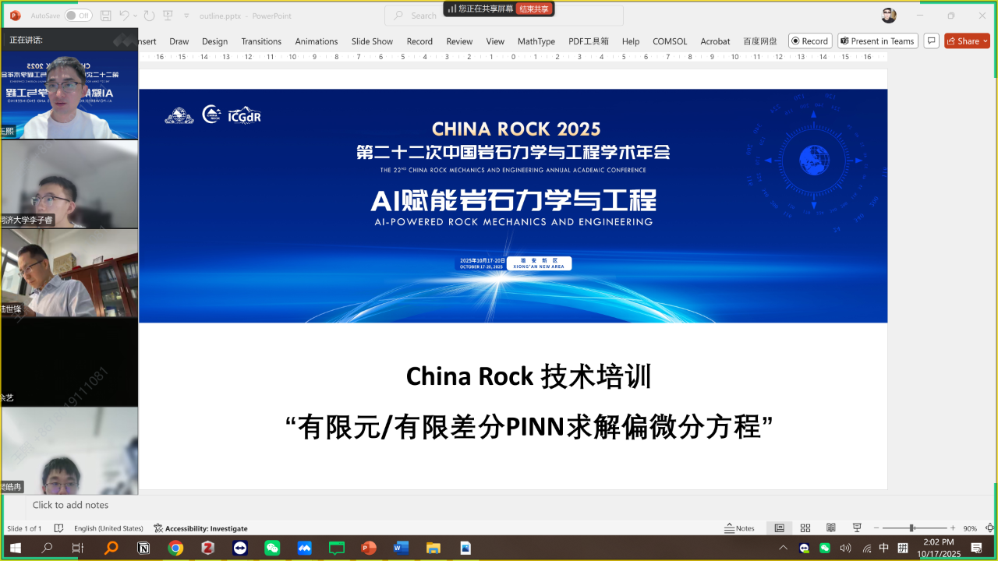The width and height of the screenshot is (998, 561).
Task: Click the zoom in plus icon
Action: 953,528
